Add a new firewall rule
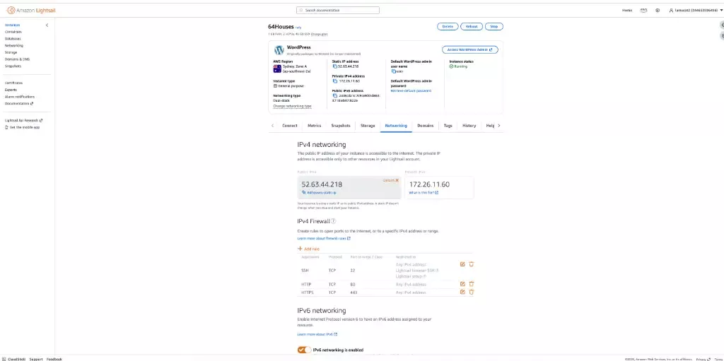This screenshot has width=724, height=361. (x=308, y=249)
